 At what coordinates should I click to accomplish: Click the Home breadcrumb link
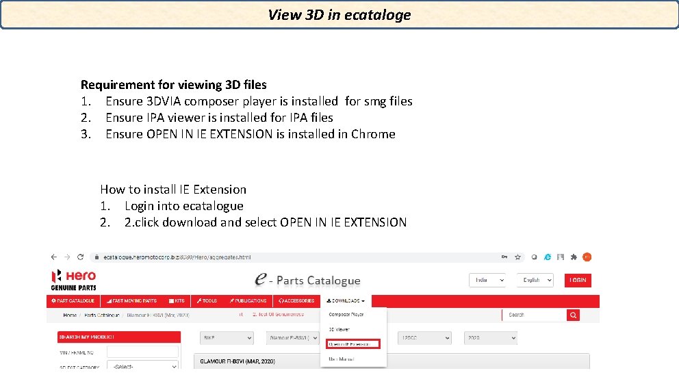click(x=70, y=315)
